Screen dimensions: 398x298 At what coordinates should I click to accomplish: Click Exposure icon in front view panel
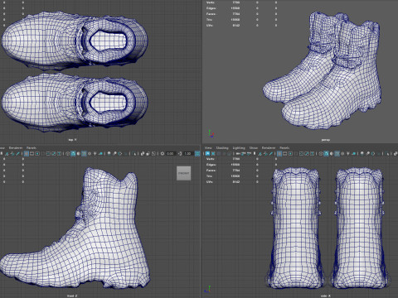(163, 153)
